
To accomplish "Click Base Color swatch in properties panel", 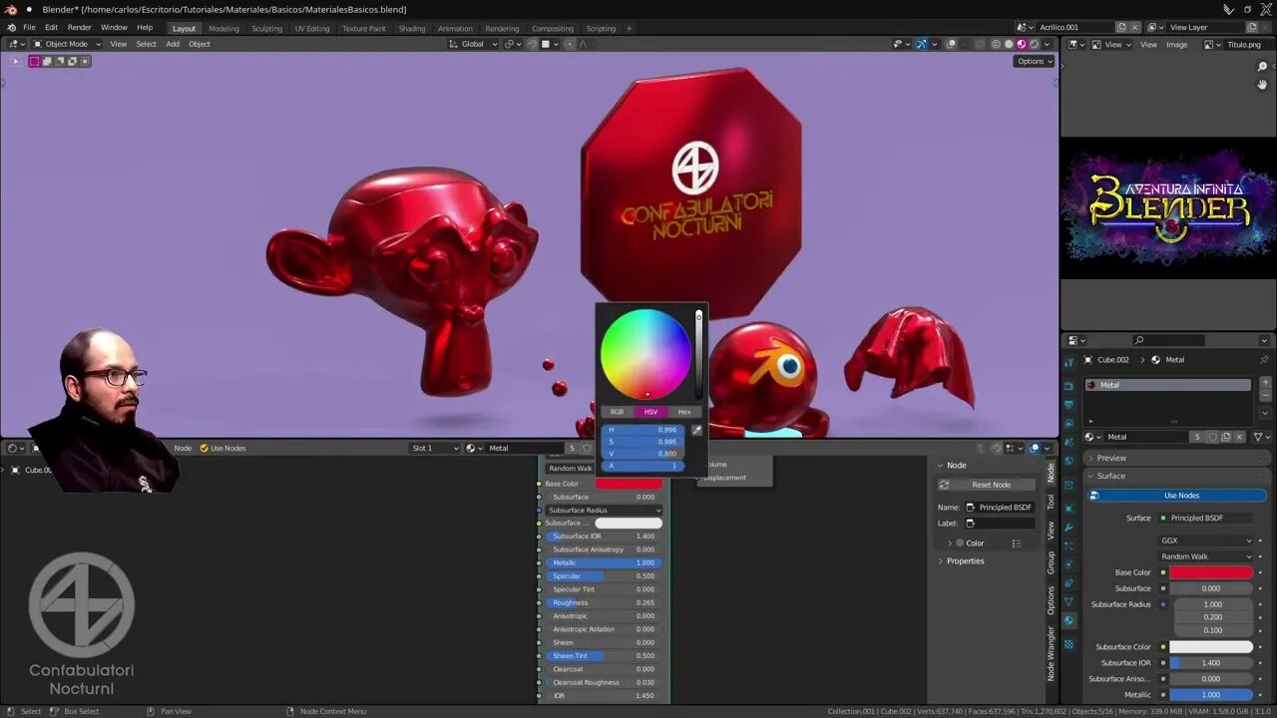I will [x=1211, y=572].
